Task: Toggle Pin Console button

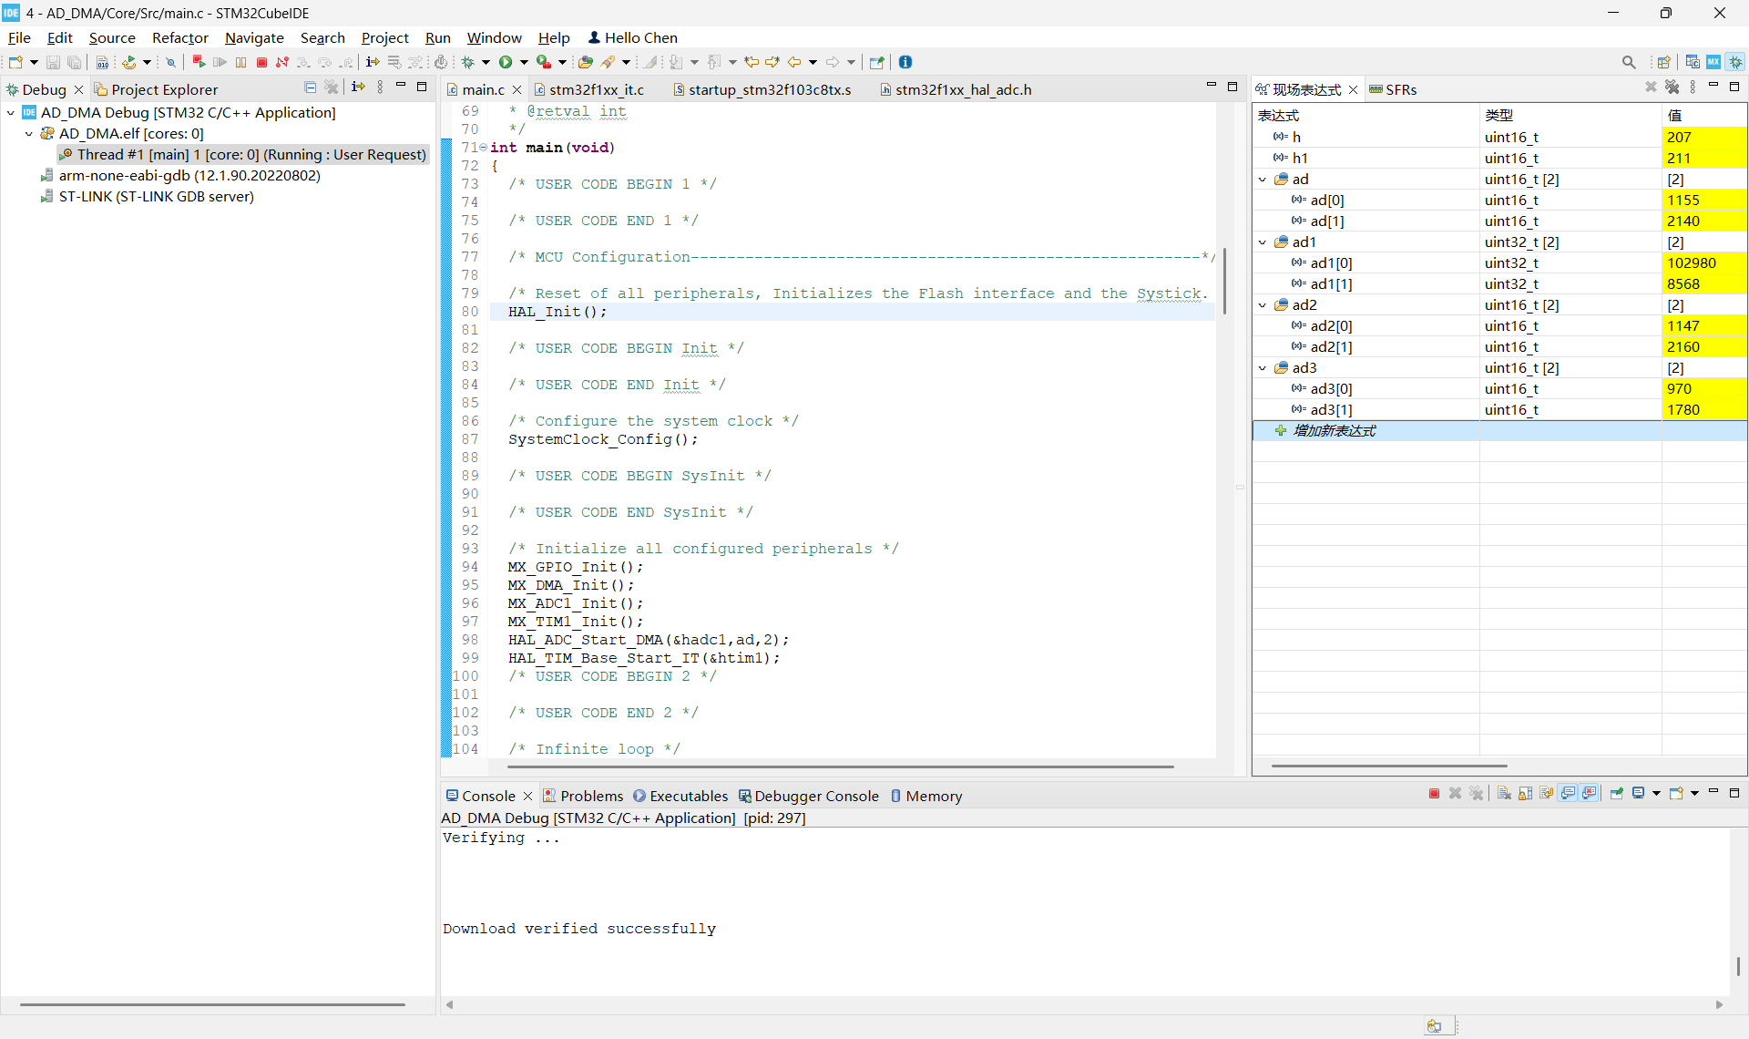Action: 1617,794
